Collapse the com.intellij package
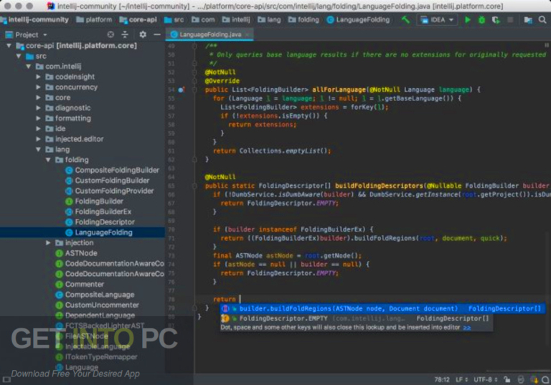Viewport: 551px width, 385px height. pos(29,67)
